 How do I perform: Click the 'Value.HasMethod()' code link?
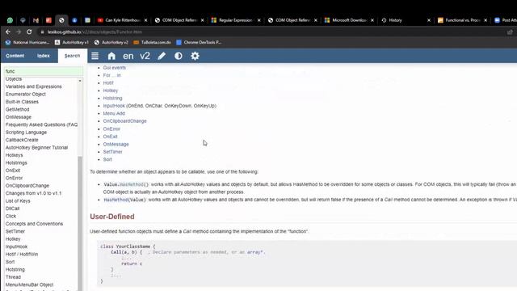coord(126,184)
